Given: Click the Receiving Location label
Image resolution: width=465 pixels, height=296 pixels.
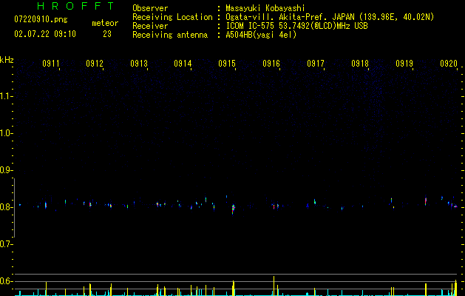Looking at the screenshot, I should (172, 17).
